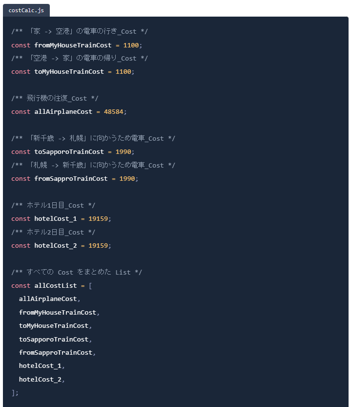
Task: Click toMyHouseTrainCost list entry
Action: click(54, 326)
